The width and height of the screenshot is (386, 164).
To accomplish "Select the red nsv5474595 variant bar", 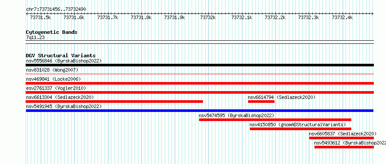I will tap(275, 120).
